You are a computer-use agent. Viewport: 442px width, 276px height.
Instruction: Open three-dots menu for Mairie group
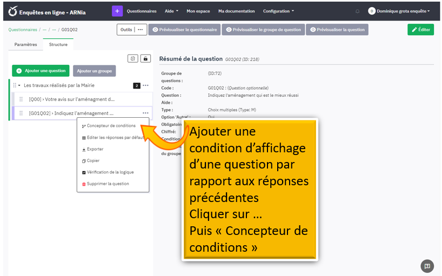[x=145, y=85]
